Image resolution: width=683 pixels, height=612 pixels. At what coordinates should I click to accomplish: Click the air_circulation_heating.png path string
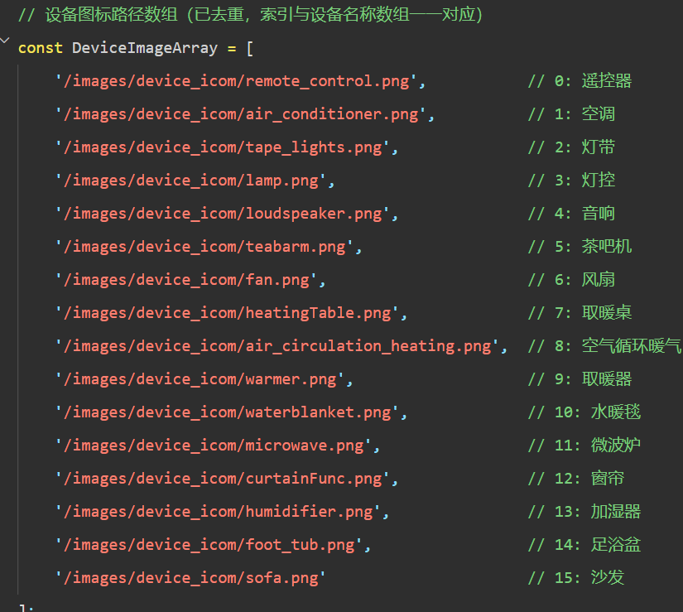coord(281,346)
